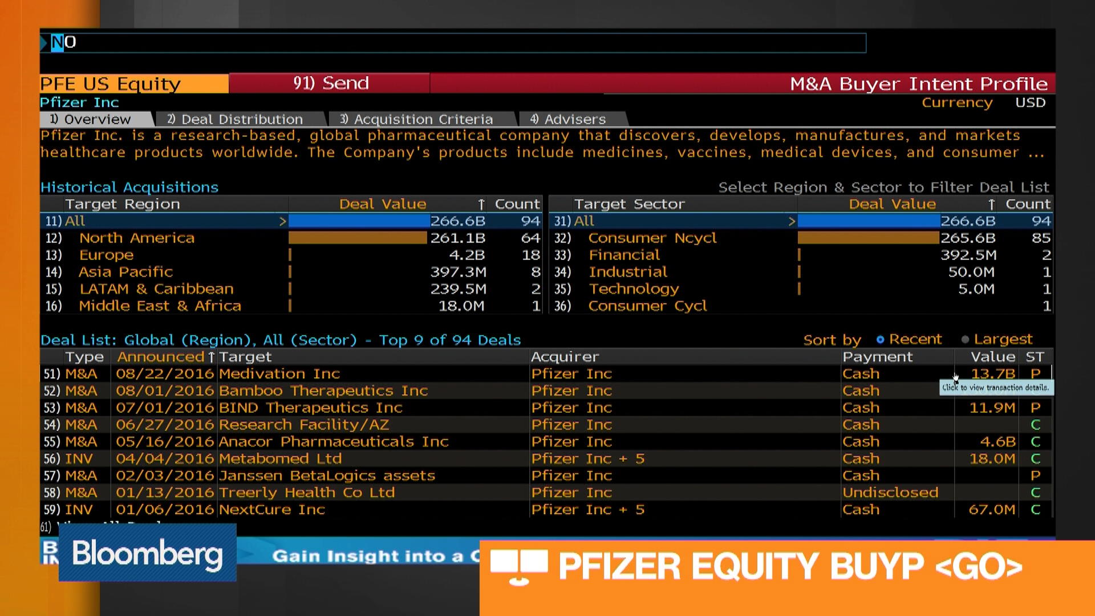
Task: Click the Bloomberg logo
Action: [x=147, y=553]
